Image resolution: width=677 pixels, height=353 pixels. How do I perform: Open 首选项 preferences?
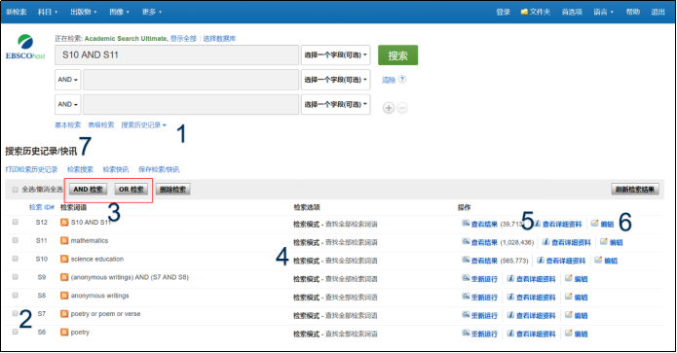tap(572, 12)
